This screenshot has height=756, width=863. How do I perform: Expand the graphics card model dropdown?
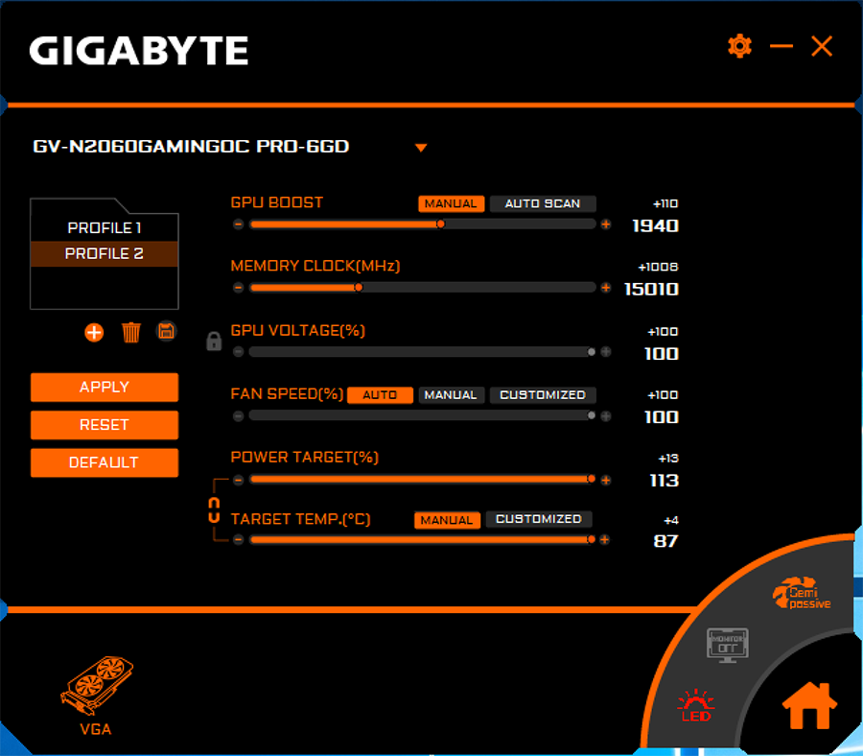[x=420, y=148]
